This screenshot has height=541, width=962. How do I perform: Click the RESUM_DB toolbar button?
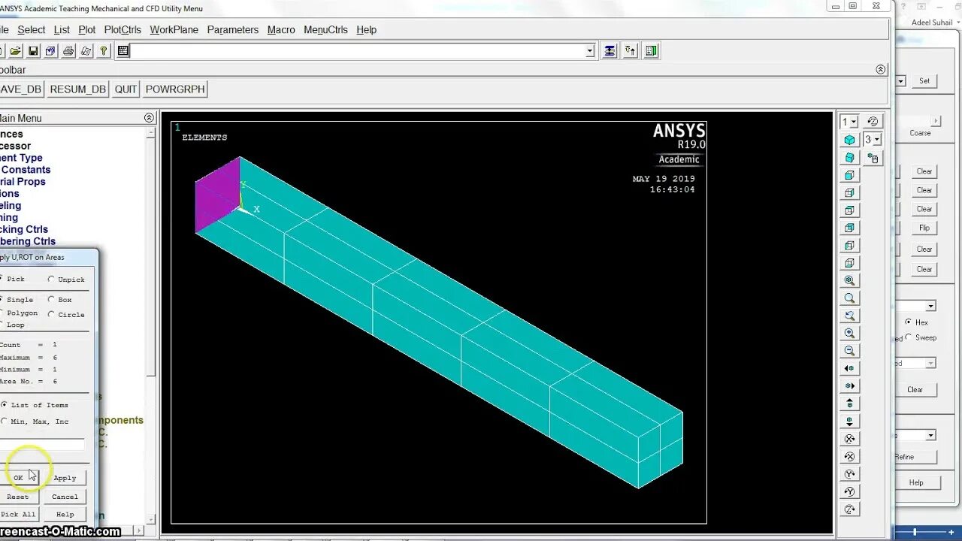coord(78,89)
